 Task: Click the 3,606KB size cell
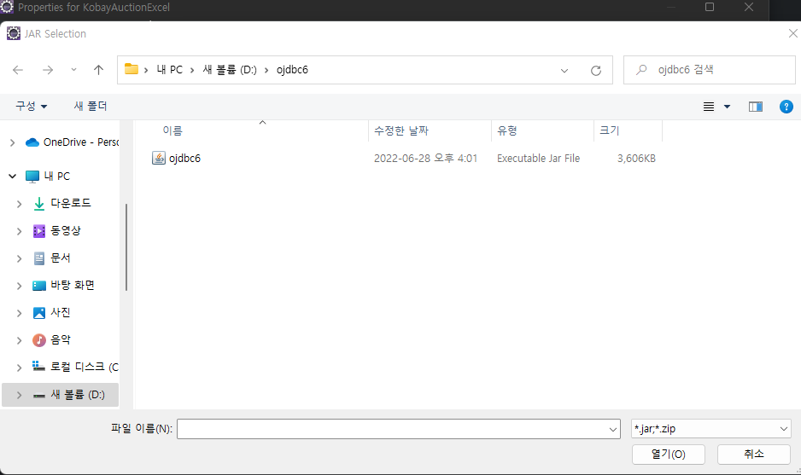click(636, 158)
